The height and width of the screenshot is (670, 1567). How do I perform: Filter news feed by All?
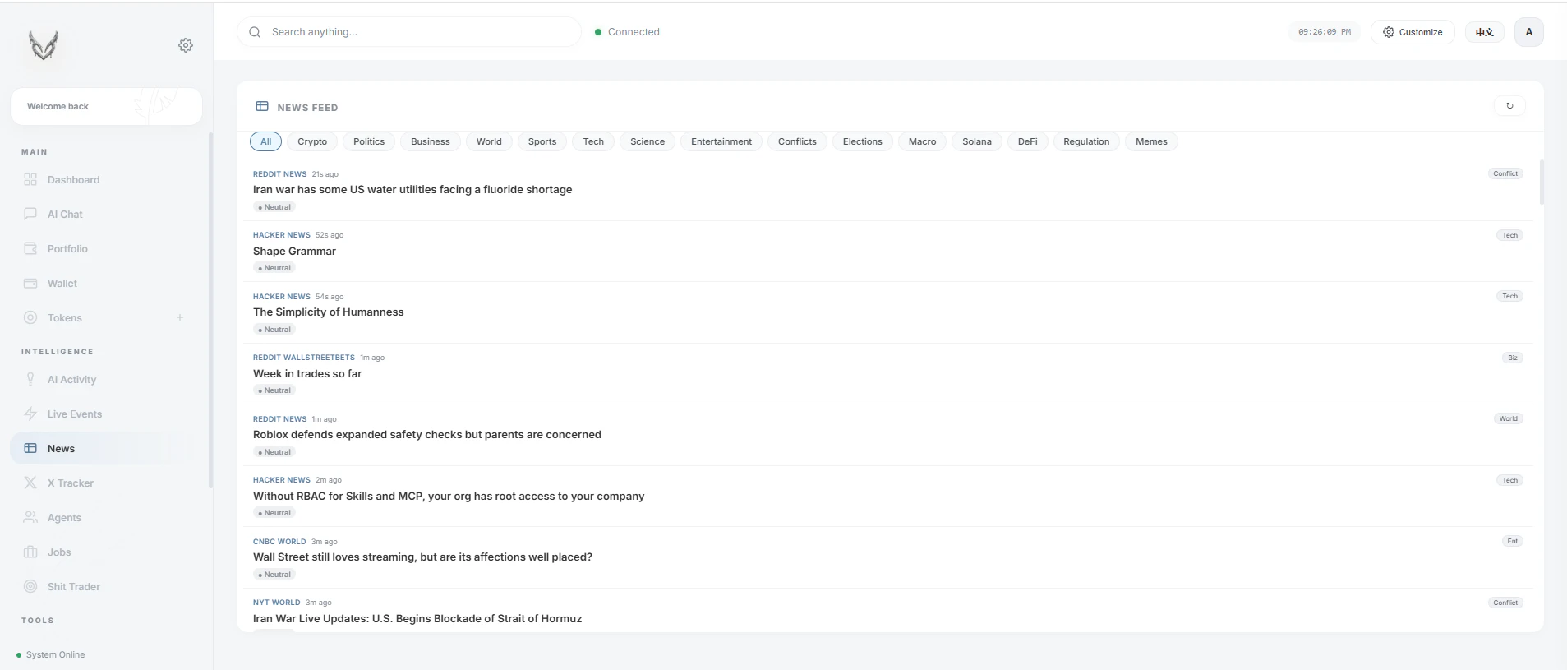tap(265, 141)
